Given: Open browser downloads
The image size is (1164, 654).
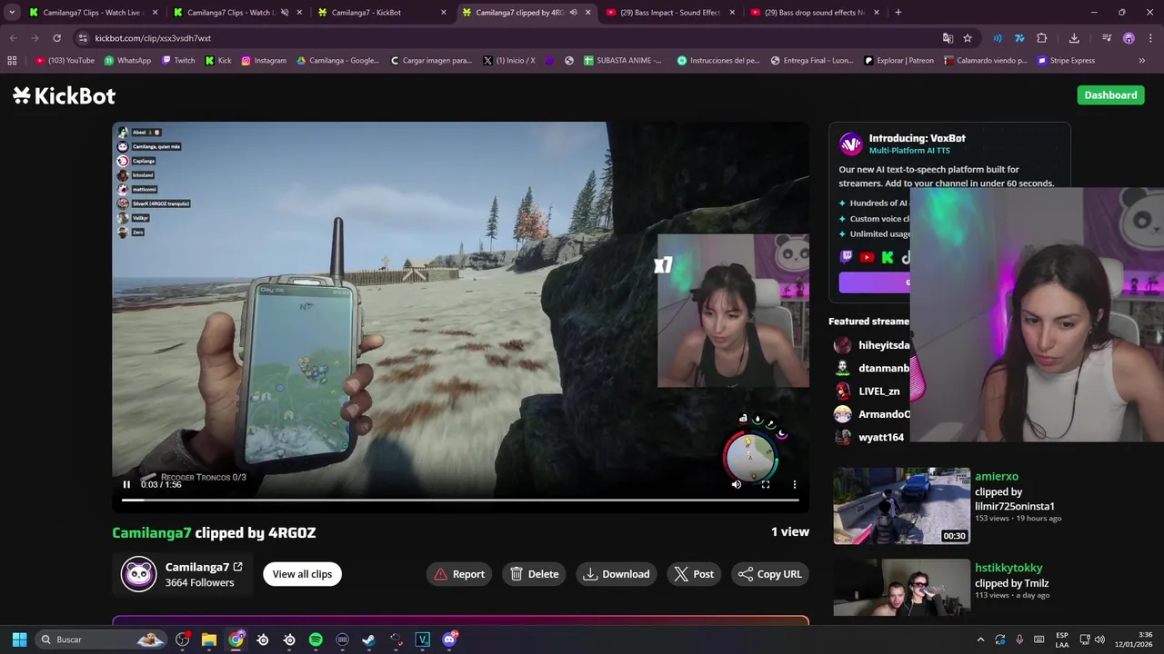Looking at the screenshot, I should coord(1074,38).
